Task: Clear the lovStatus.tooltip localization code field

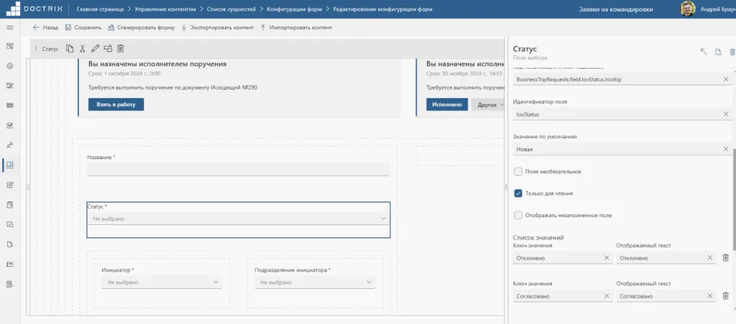Action: [x=726, y=79]
